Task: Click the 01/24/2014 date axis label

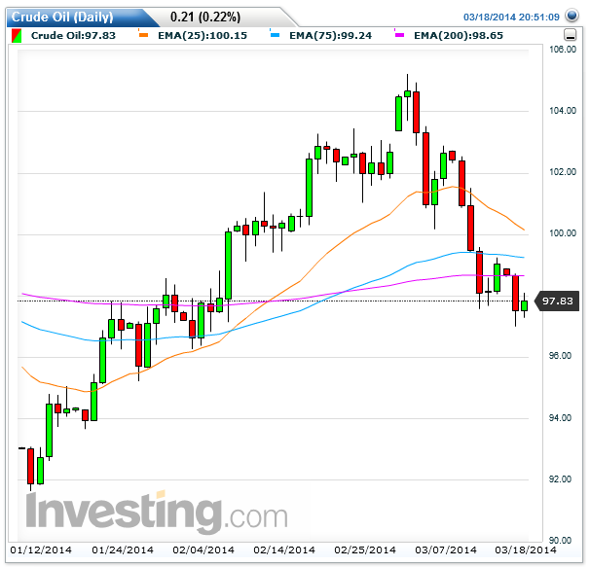Action: pyautogui.click(x=123, y=550)
